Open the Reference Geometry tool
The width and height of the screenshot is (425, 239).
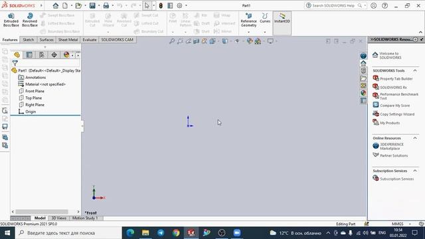[x=248, y=20]
